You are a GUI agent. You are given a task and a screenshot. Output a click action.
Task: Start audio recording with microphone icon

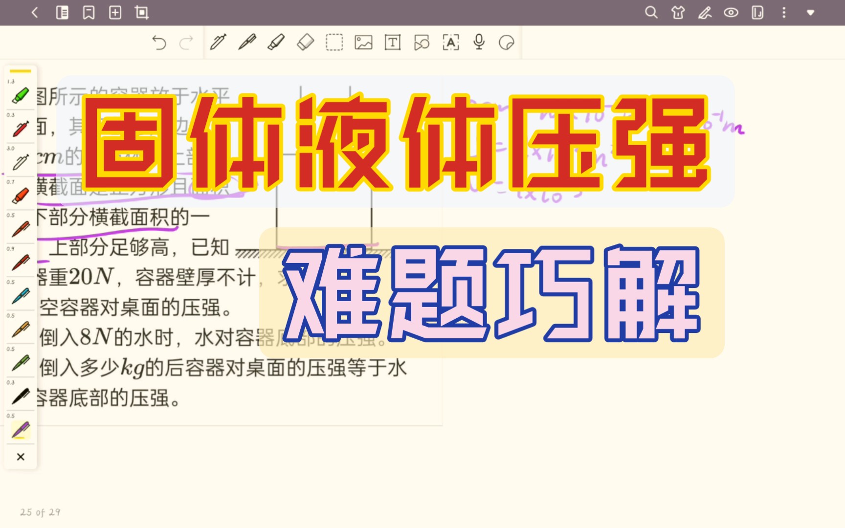(x=479, y=43)
